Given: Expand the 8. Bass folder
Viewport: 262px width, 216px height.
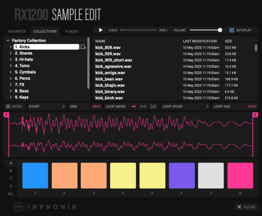Looking at the screenshot, I should coord(11,91).
